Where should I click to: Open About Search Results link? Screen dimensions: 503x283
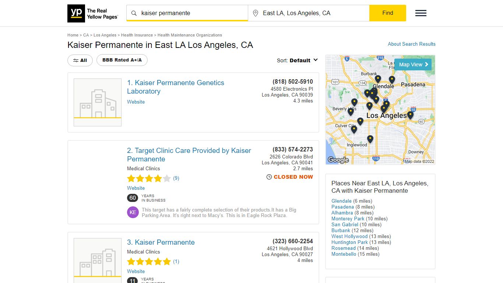pyautogui.click(x=412, y=44)
